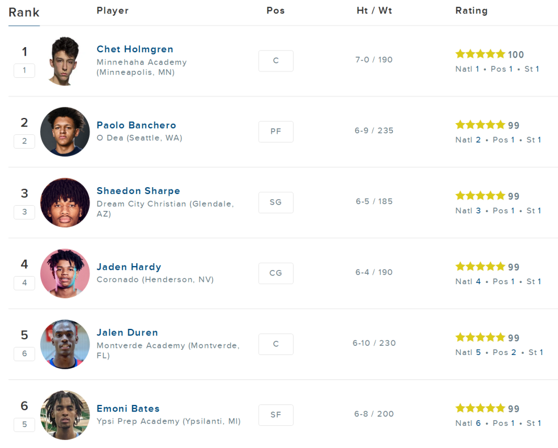Sort by the Rank column header

click(x=24, y=12)
